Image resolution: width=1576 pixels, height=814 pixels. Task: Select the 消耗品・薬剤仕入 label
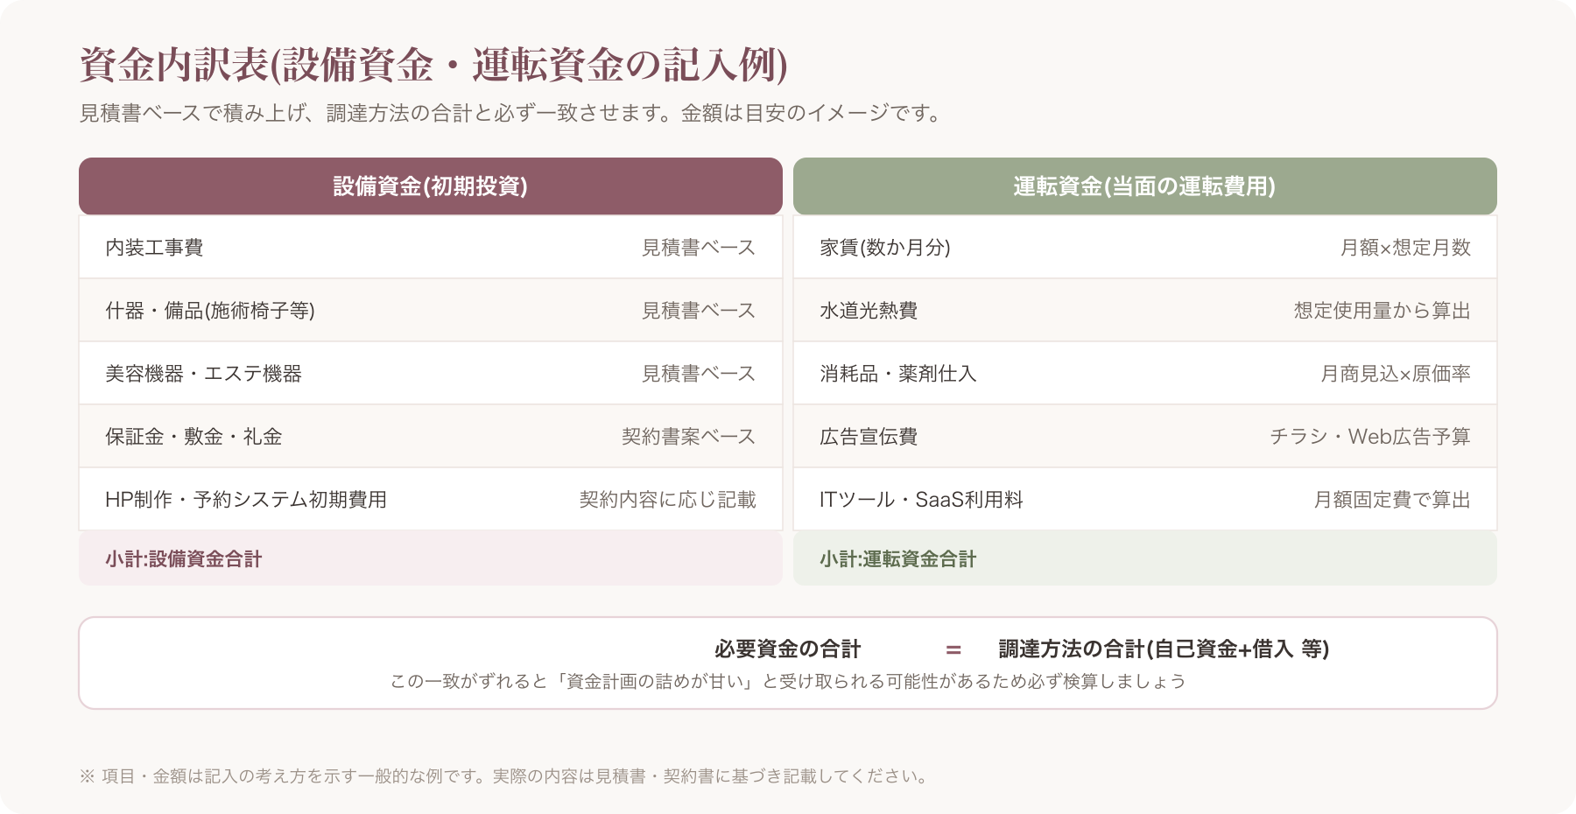pyautogui.click(x=898, y=374)
